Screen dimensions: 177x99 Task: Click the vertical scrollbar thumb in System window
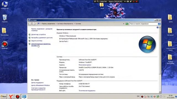(x=160, y=51)
